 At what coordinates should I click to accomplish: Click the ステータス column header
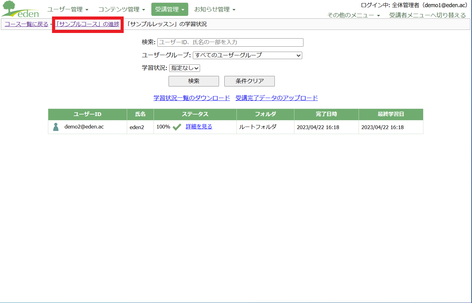[x=195, y=114]
